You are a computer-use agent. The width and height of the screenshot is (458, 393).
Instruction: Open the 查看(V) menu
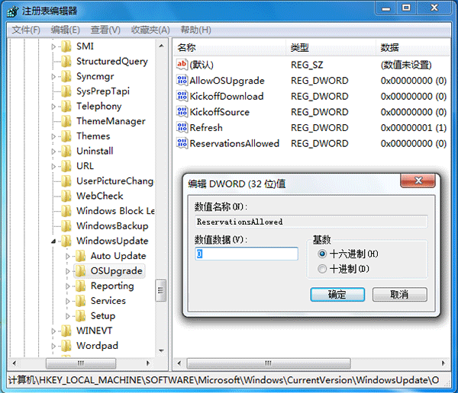click(105, 30)
